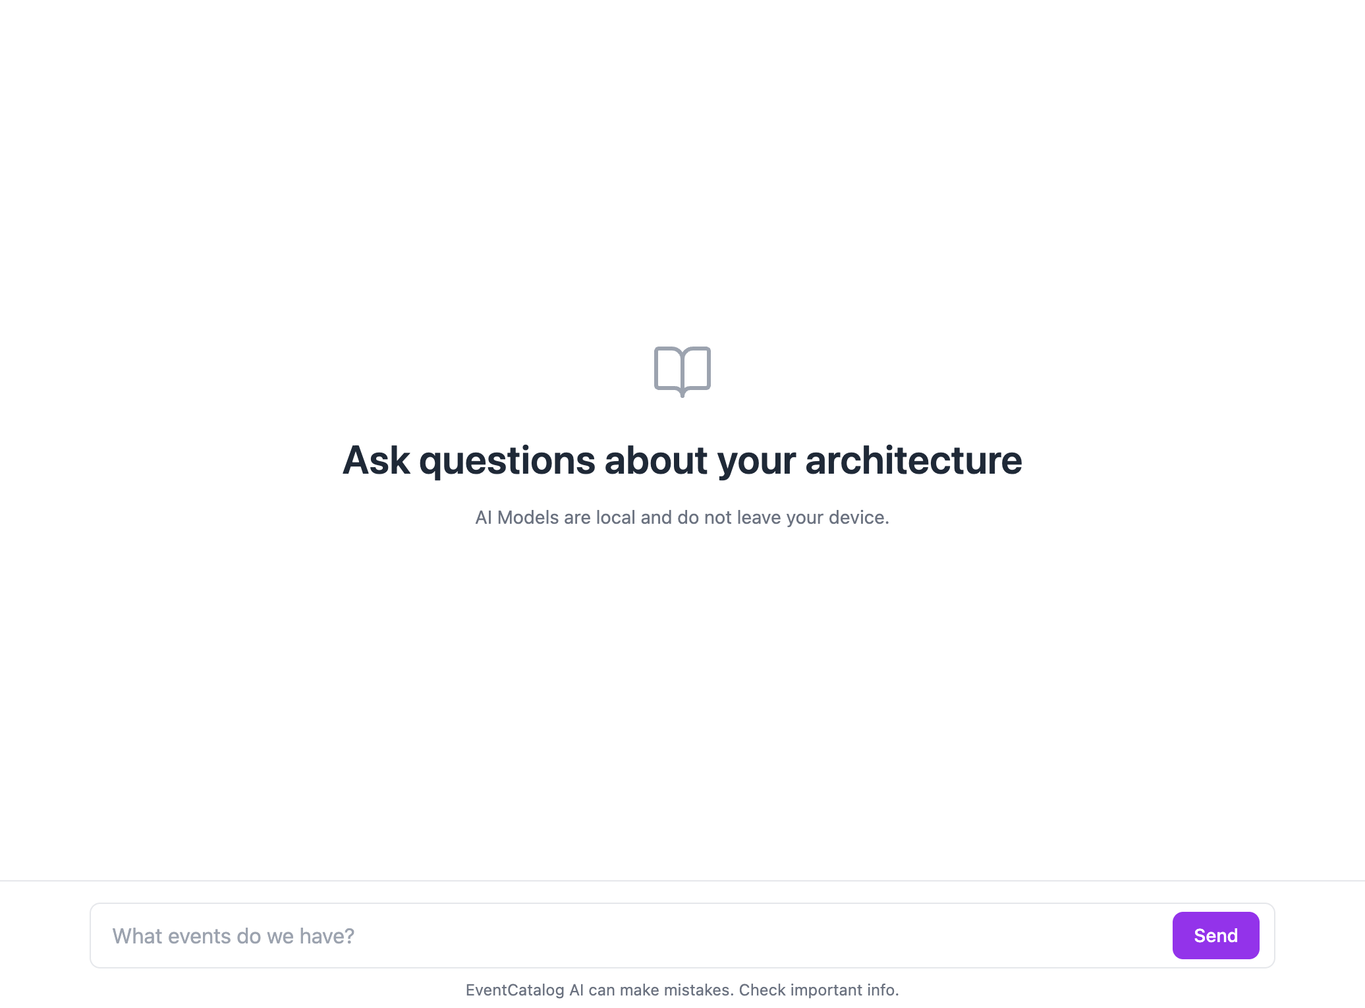Select the heading 'Ask questions about your architecture'
This screenshot has height=1008, width=1365.
pos(682,461)
